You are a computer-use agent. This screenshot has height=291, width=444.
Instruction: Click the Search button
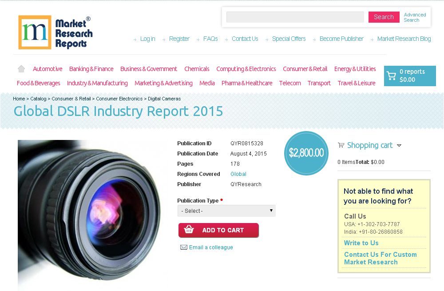384,17
